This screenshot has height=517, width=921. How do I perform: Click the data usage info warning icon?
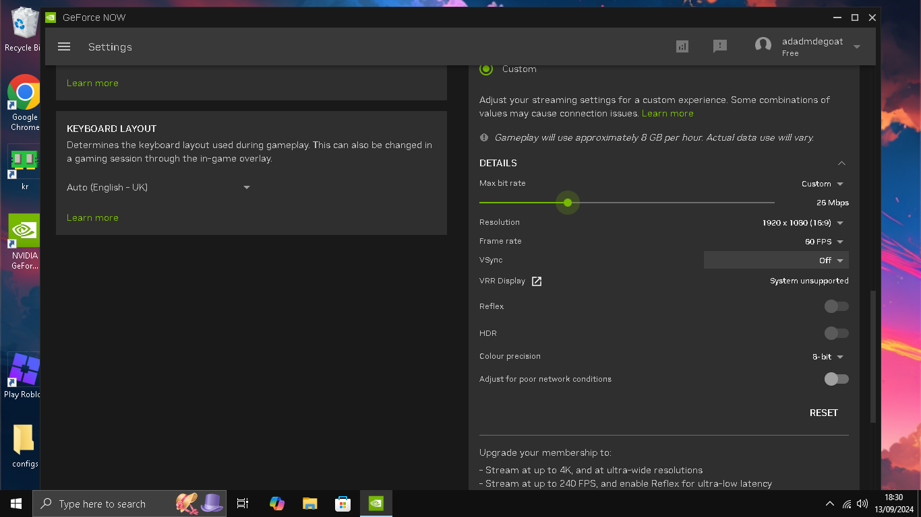coord(484,137)
